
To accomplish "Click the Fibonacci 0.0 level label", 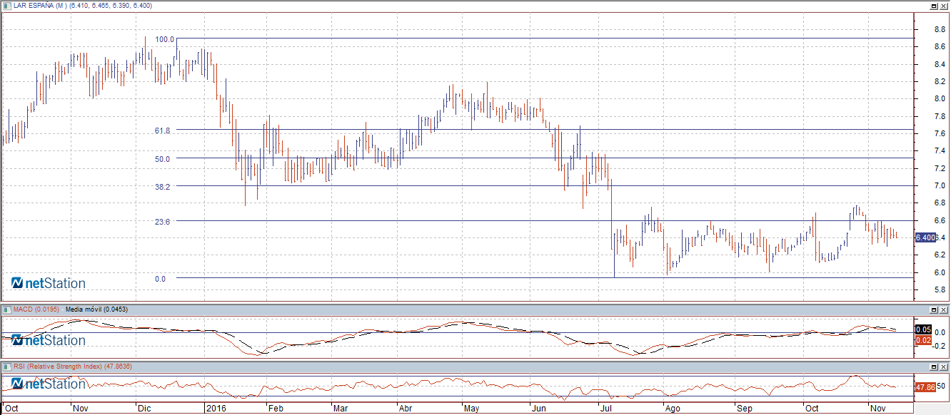I will 160,279.
